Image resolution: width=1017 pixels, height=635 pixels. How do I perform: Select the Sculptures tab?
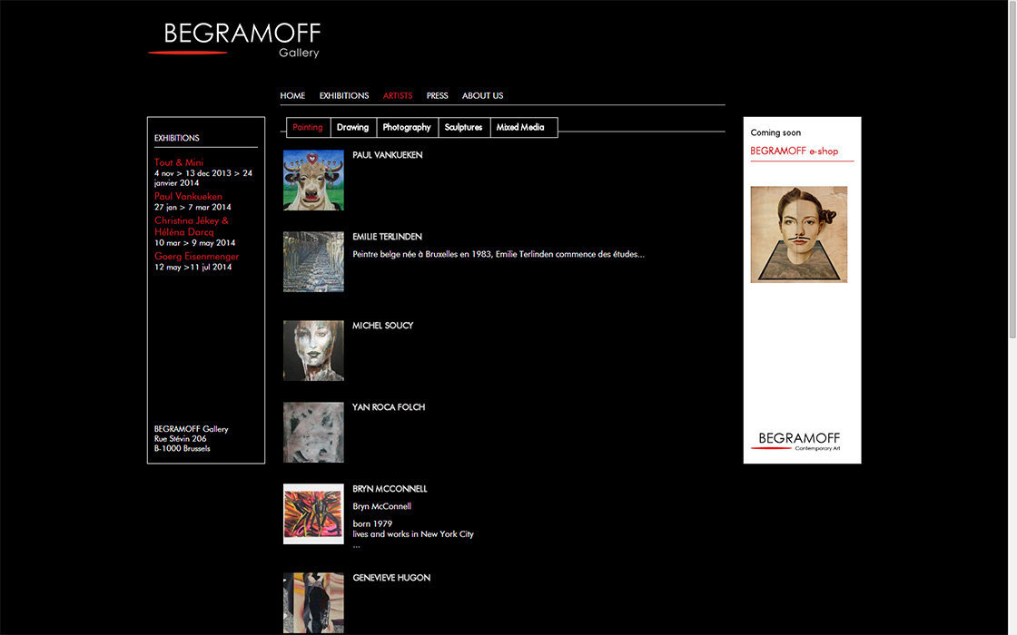[463, 128]
